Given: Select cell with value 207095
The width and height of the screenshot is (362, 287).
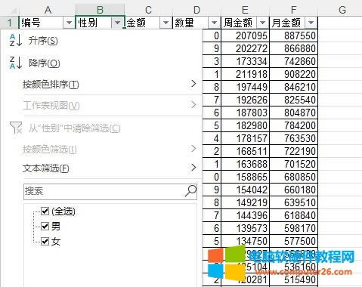Looking at the screenshot, I should 245,35.
